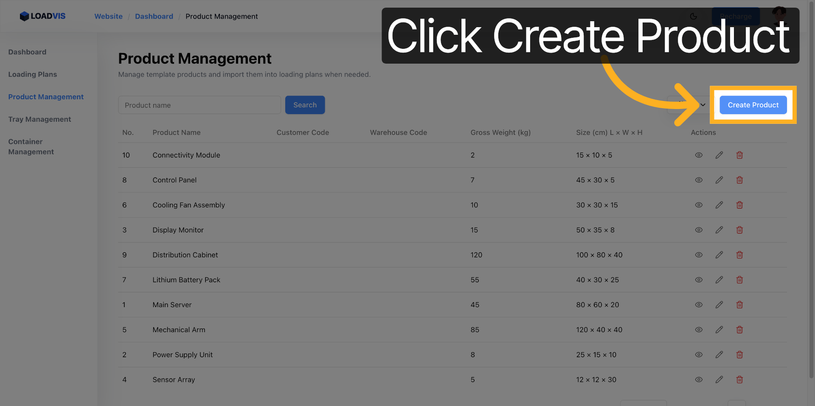The width and height of the screenshot is (815, 406).
Task: Open Loading Plans in sidebar
Action: click(33, 74)
